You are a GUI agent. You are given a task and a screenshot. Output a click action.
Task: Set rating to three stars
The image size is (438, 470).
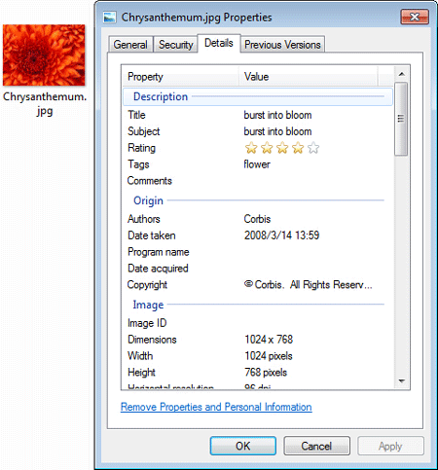point(282,148)
